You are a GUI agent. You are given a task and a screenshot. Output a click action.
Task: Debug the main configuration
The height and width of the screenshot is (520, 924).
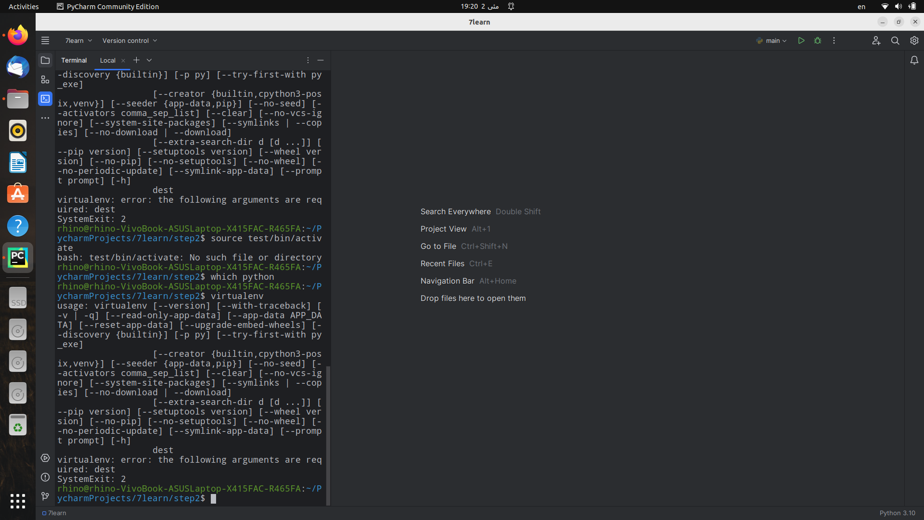pyautogui.click(x=818, y=40)
